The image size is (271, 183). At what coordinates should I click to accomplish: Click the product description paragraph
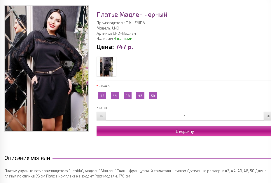135,173
